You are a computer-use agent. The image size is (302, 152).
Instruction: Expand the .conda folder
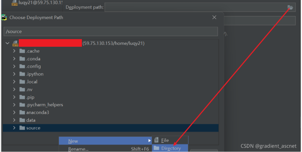pyautogui.click(x=14, y=59)
